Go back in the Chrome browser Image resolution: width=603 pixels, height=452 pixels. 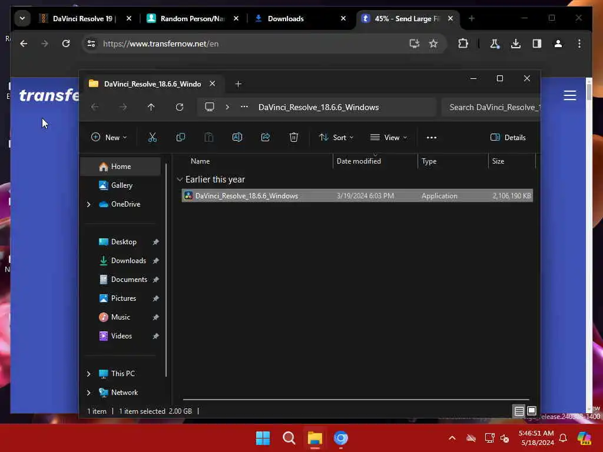tap(24, 44)
